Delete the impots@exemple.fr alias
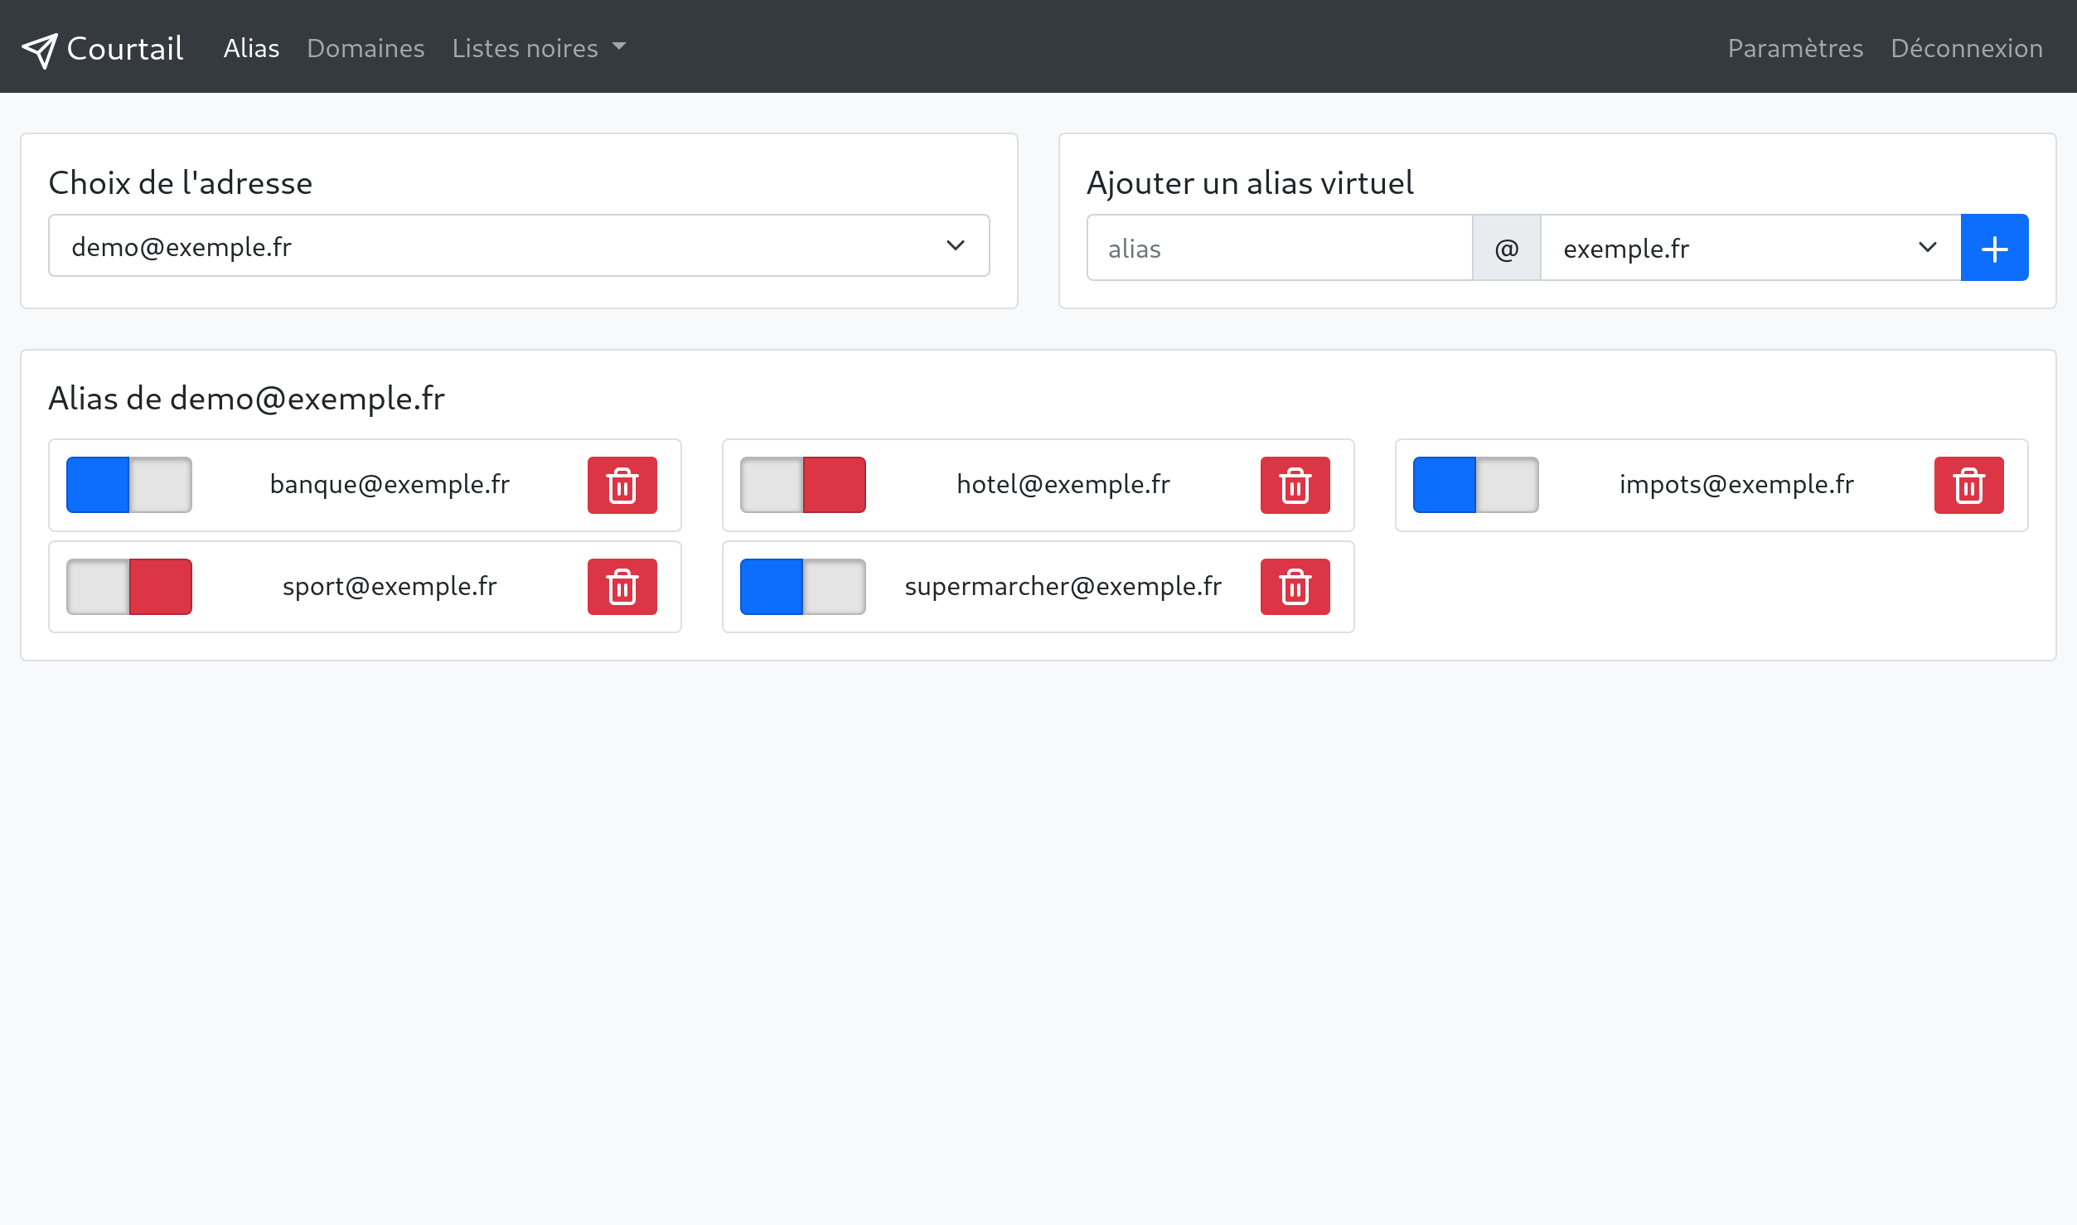 click(x=1968, y=485)
